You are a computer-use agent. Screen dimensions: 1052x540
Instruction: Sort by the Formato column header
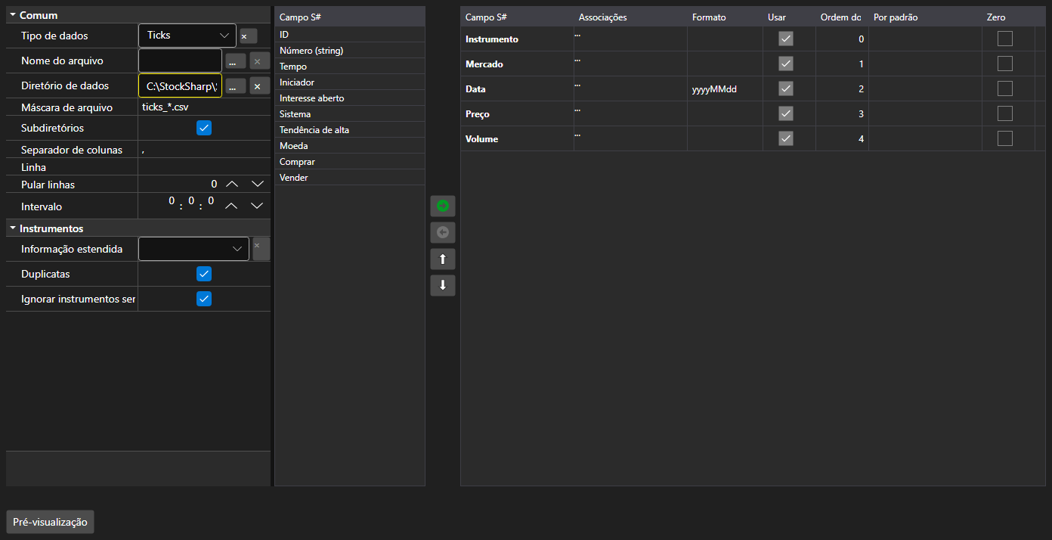tap(725, 17)
